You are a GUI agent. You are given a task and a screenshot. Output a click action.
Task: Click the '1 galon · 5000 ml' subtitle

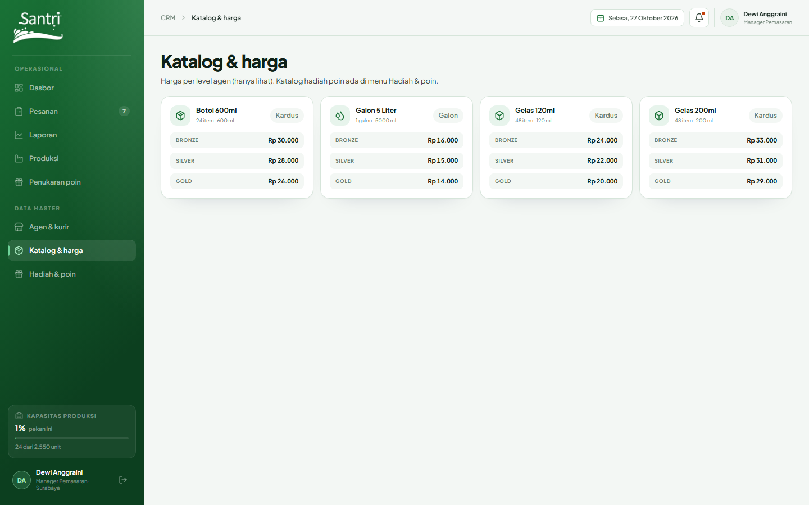[x=376, y=121]
